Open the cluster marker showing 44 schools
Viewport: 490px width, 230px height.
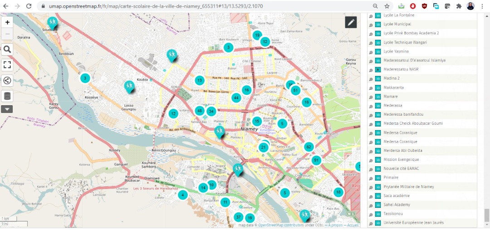(236, 98)
